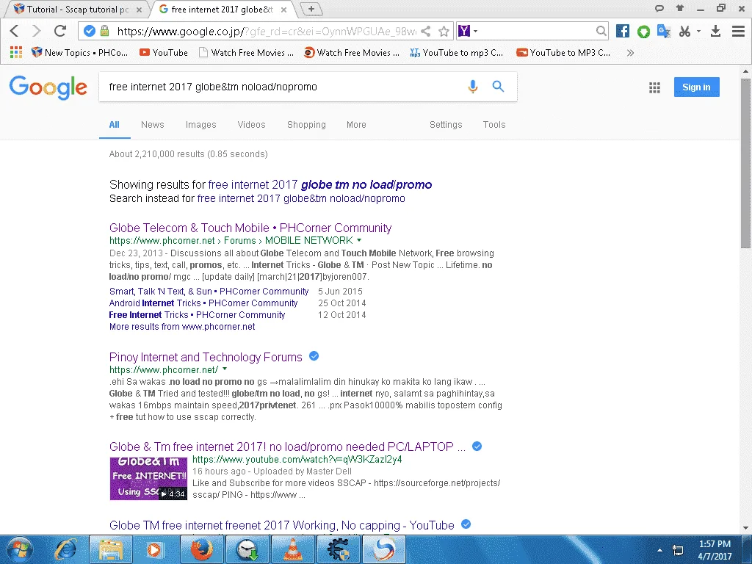Click the Google search input field
Image resolution: width=752 pixels, height=564 pixels.
[283, 87]
